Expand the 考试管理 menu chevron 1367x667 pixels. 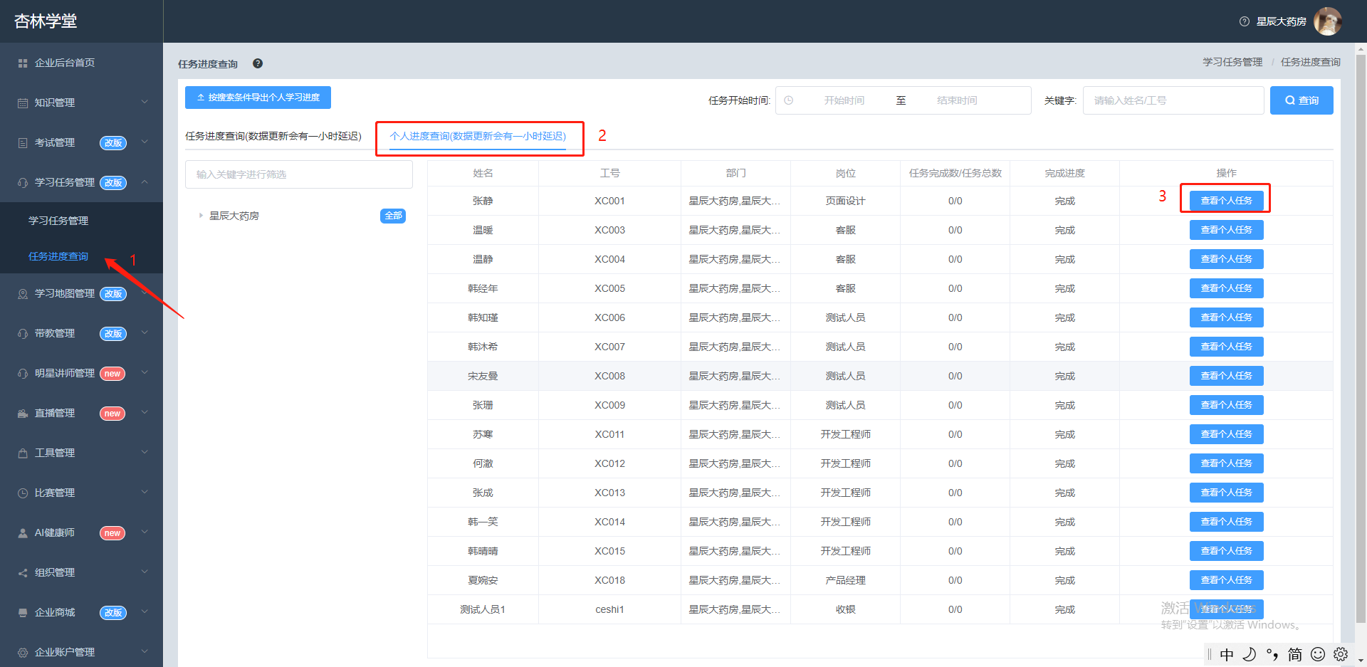145,142
